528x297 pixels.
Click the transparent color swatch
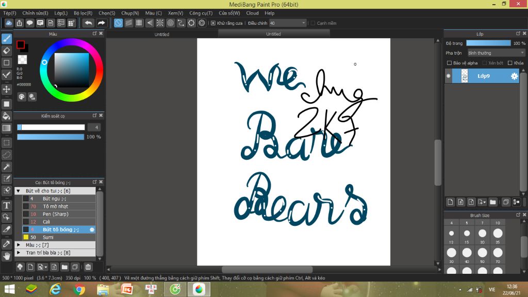(22, 60)
